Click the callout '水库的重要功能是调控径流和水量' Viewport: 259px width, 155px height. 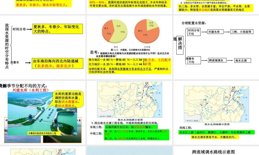(68, 100)
